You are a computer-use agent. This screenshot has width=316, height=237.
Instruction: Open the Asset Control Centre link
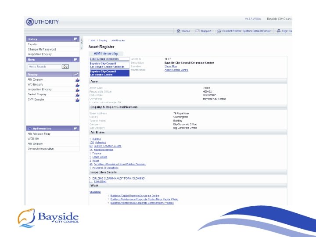[176, 70]
